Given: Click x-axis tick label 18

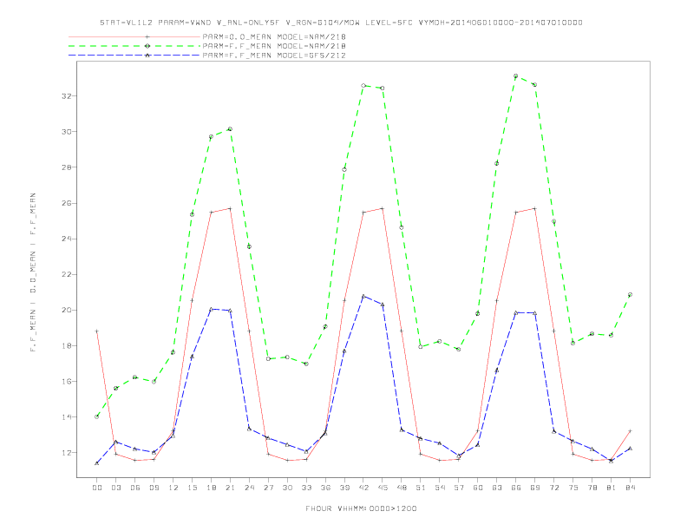Looking at the screenshot, I should pyautogui.click(x=211, y=488).
